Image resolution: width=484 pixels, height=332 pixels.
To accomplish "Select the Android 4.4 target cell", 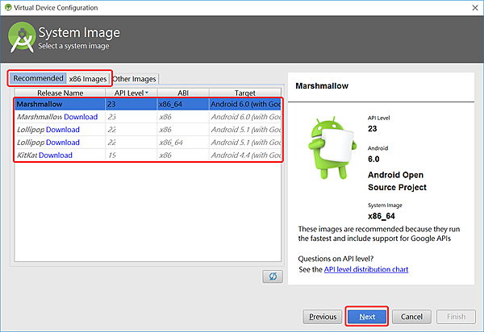I will coord(245,155).
